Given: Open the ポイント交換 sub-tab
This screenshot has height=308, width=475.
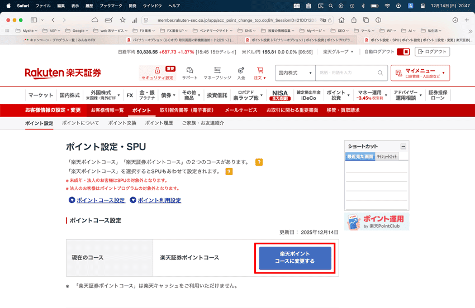Looking at the screenshot, I should (122, 123).
